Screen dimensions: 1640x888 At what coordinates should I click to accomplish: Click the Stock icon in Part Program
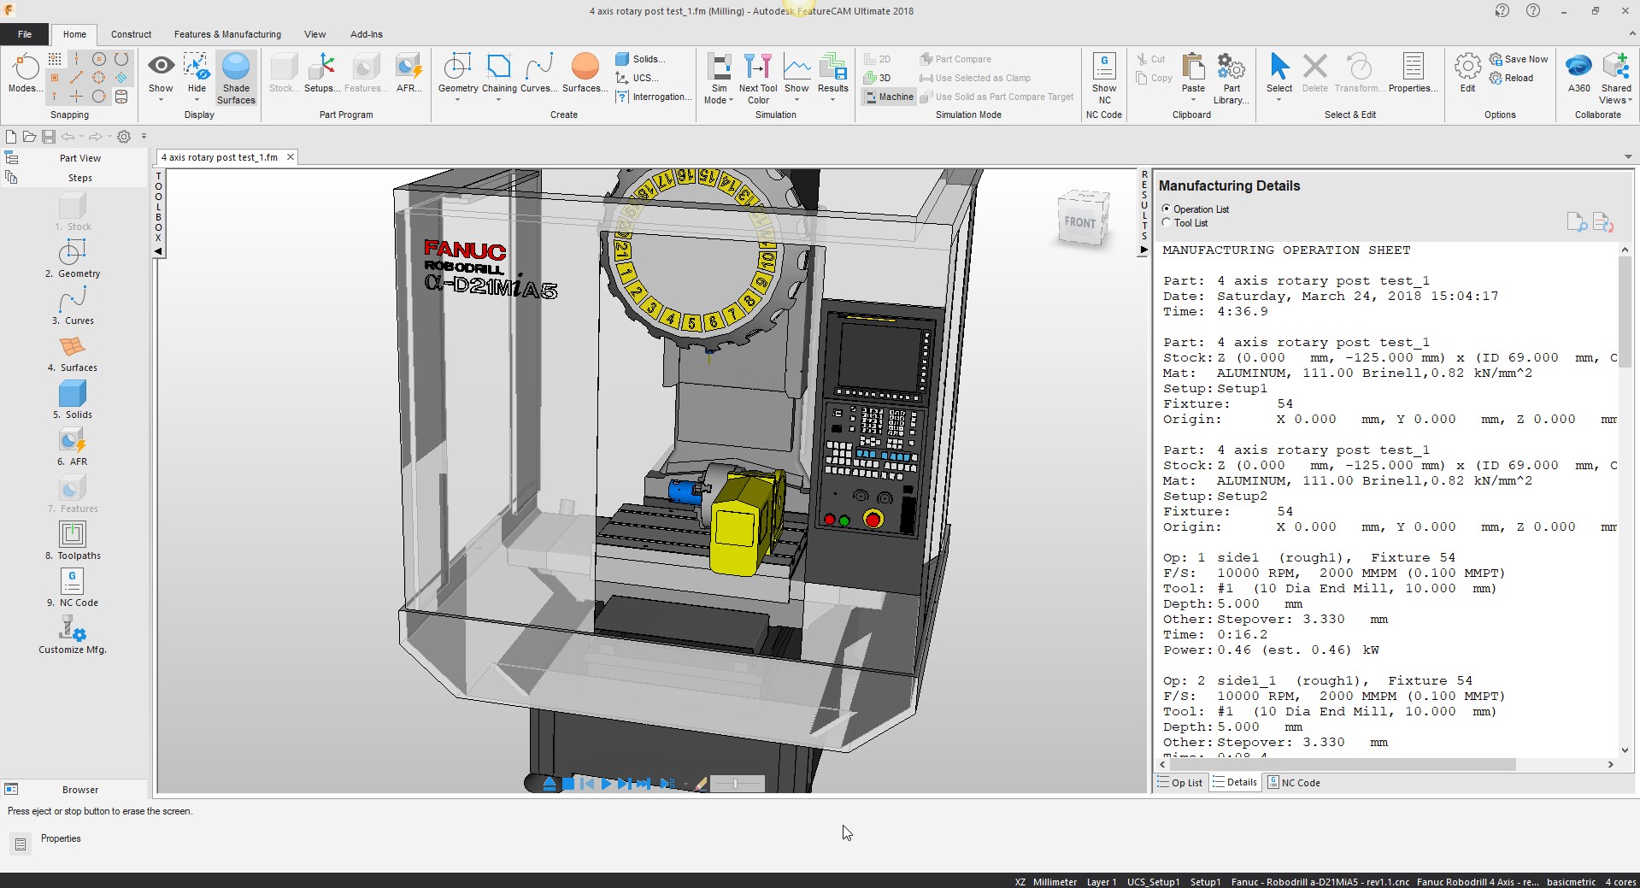pyautogui.click(x=283, y=74)
